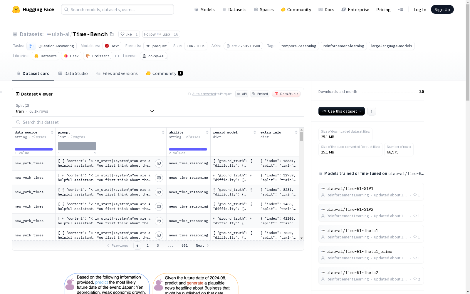
Task: Click the data_source class distribution bar
Action: 34,149
